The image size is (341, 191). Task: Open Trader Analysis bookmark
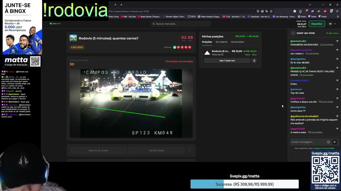coord(209,16)
